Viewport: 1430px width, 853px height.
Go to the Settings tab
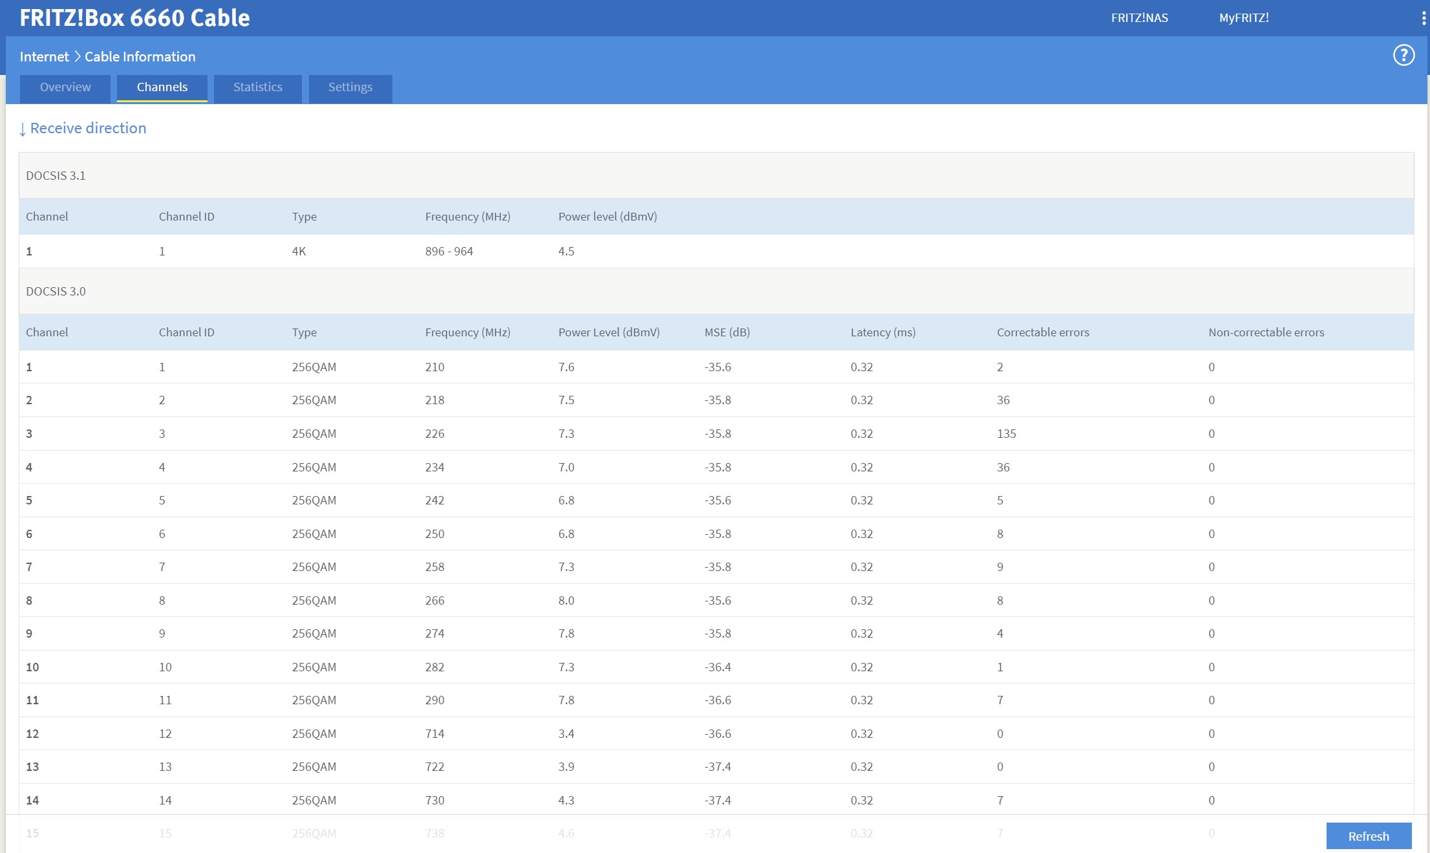coord(350,87)
